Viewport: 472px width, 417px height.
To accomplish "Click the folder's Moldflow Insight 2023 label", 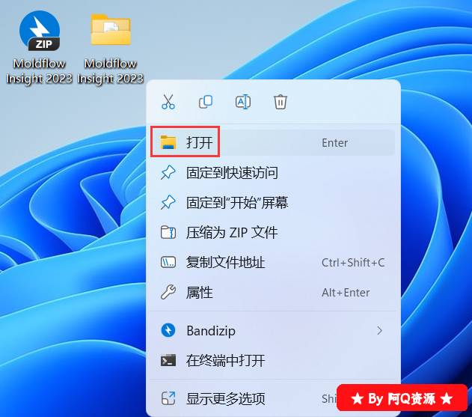I will pyautogui.click(x=111, y=71).
